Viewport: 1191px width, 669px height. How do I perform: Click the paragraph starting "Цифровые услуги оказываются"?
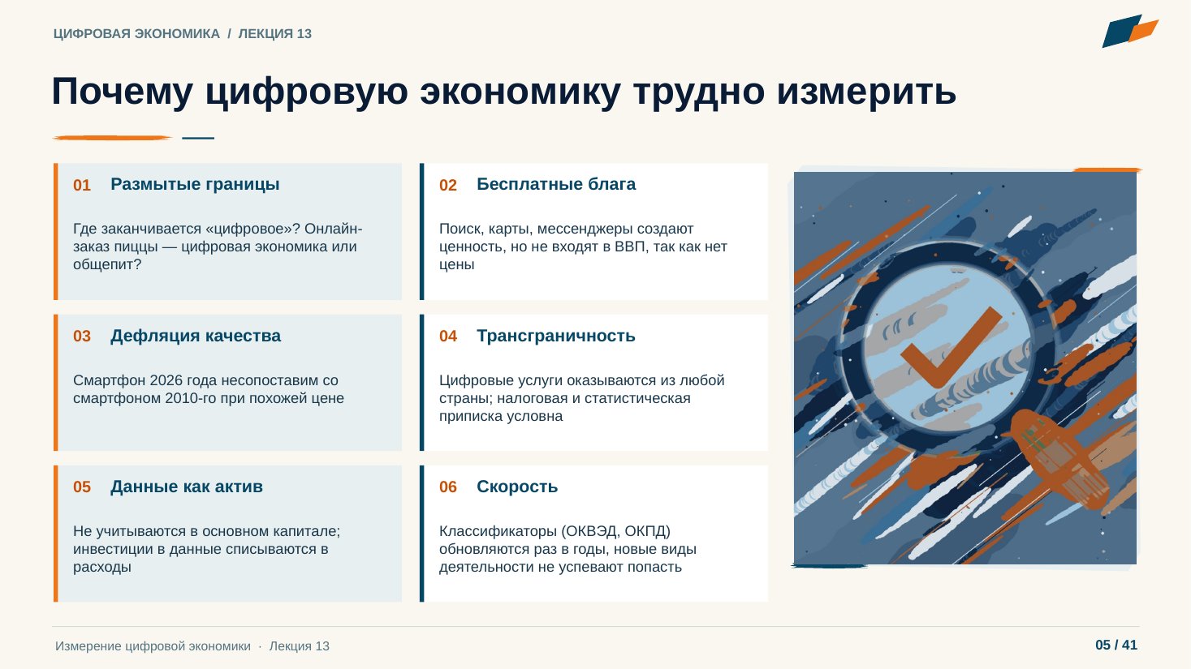tap(582, 398)
